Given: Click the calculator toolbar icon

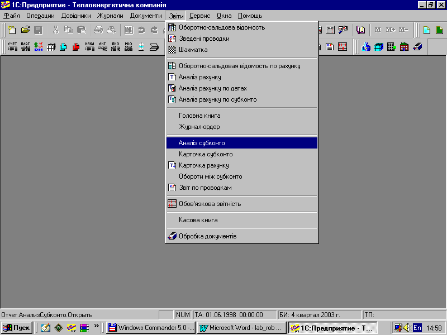Looking at the screenshot, I should pos(330,30).
